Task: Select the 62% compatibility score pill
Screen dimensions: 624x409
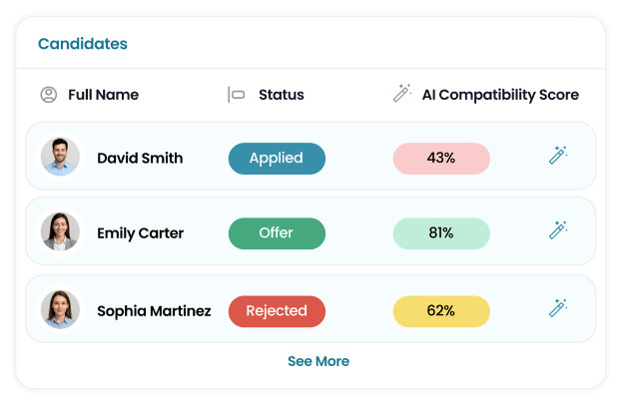Action: coord(441,311)
